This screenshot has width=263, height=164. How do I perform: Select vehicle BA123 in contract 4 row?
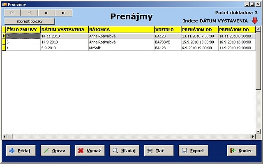click(x=168, y=36)
